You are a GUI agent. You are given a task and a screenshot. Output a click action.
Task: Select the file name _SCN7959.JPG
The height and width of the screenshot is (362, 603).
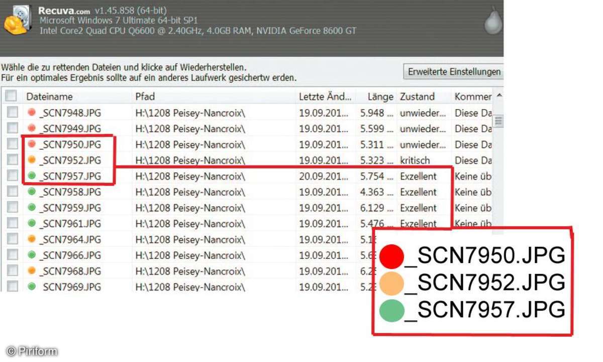point(70,208)
